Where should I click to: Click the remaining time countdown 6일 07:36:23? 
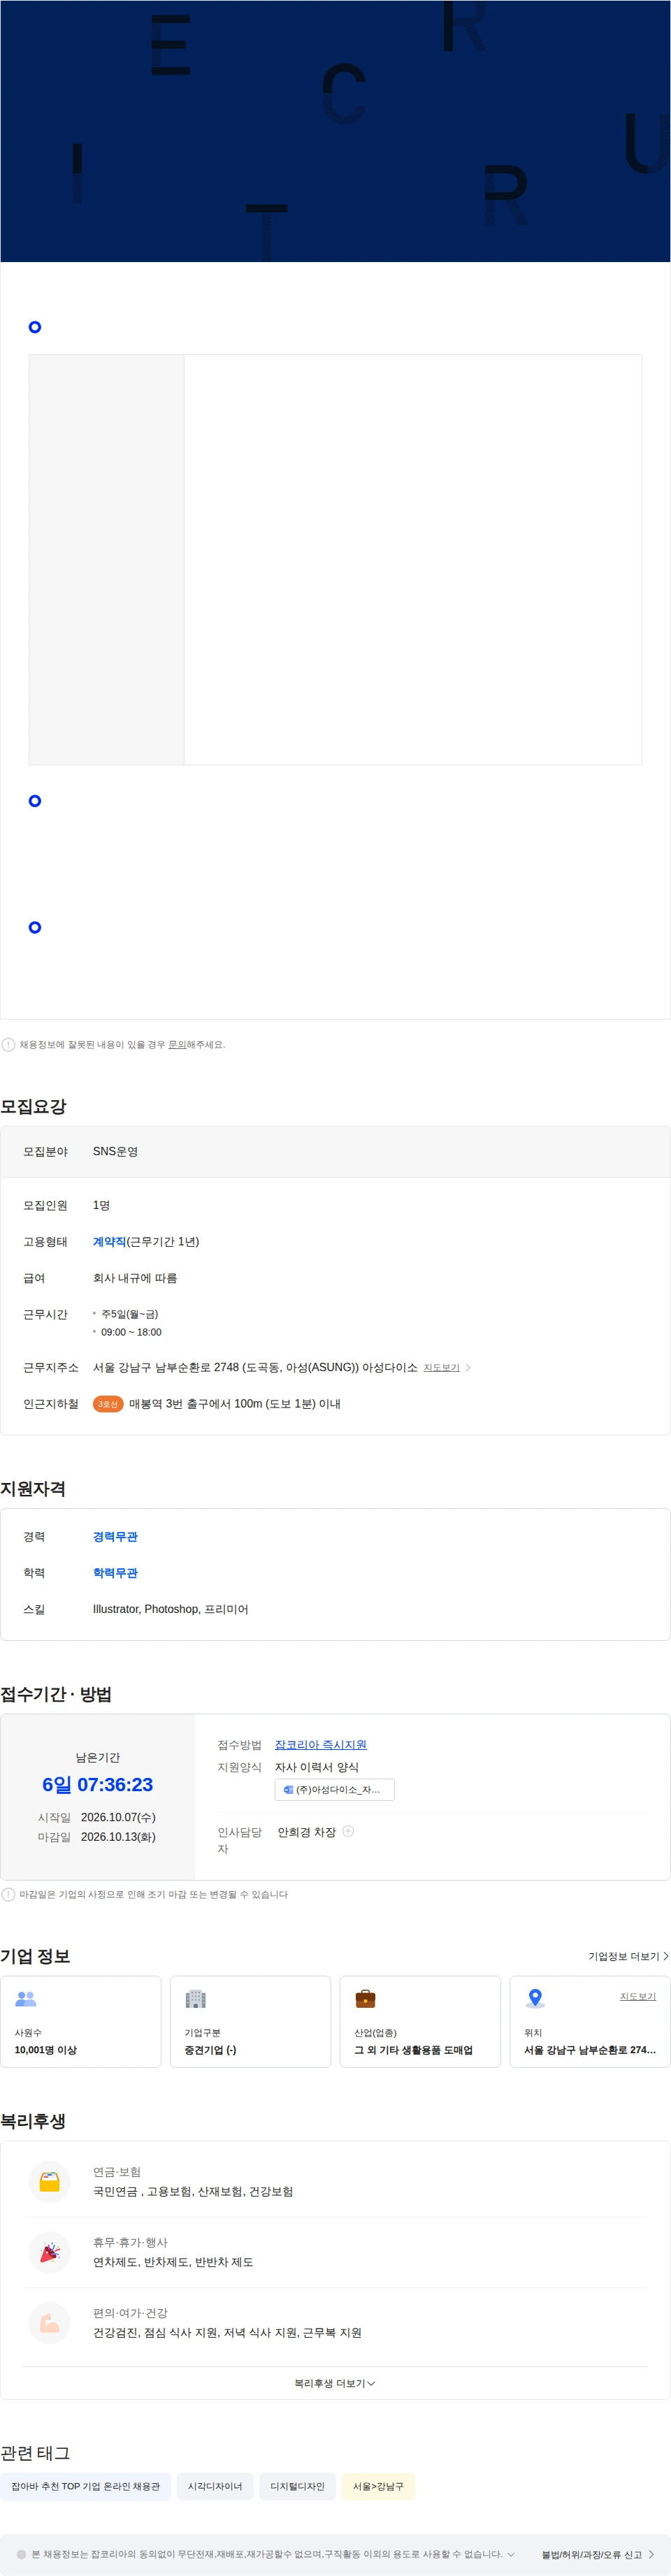(98, 1784)
